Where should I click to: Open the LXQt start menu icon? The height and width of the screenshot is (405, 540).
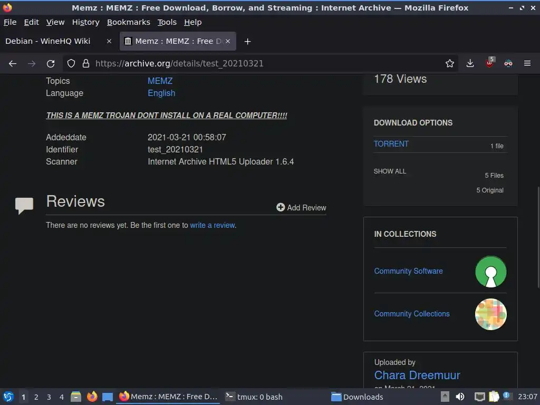(x=8, y=397)
